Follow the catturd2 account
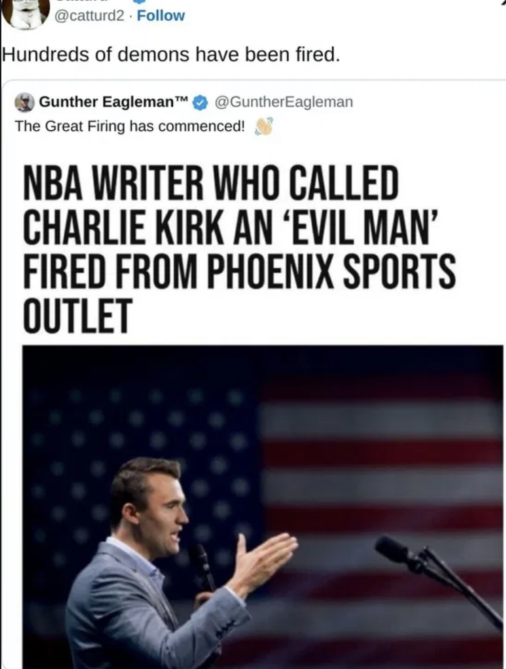Viewport: 506px width, 669px height. pyautogui.click(x=160, y=16)
